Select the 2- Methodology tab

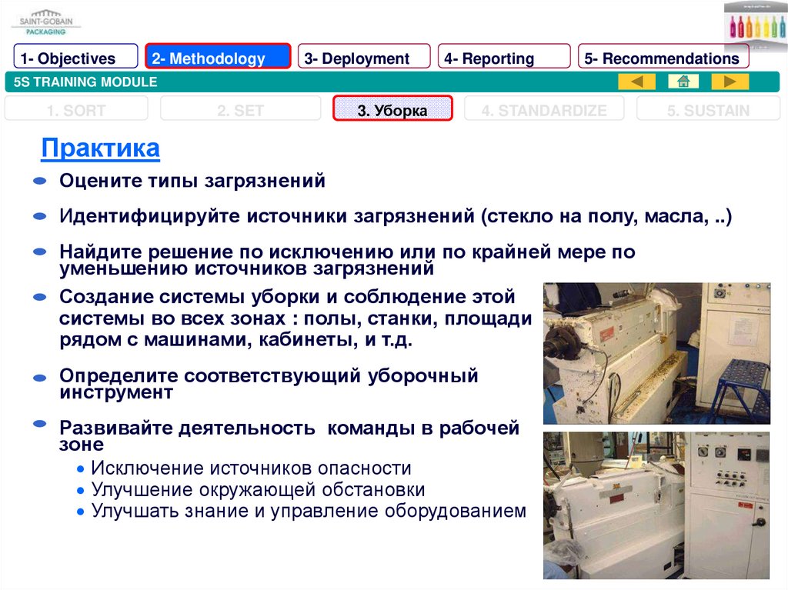(218, 58)
